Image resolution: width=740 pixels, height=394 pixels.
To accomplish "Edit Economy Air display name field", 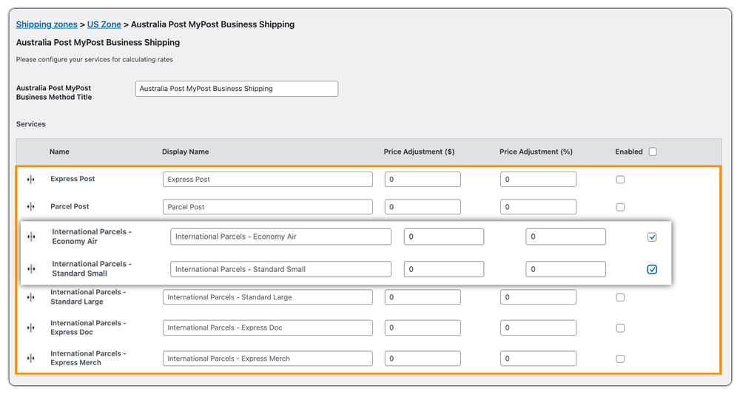I will (x=280, y=237).
